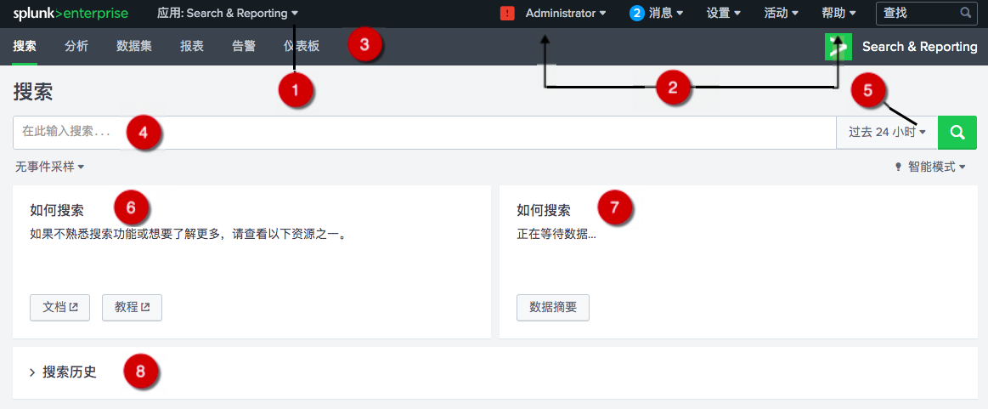Click the blue message count badge
This screenshot has width=988, height=409.
pyautogui.click(x=636, y=13)
